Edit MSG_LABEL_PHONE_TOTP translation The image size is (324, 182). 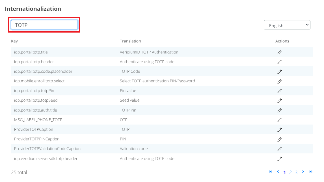pos(279,120)
